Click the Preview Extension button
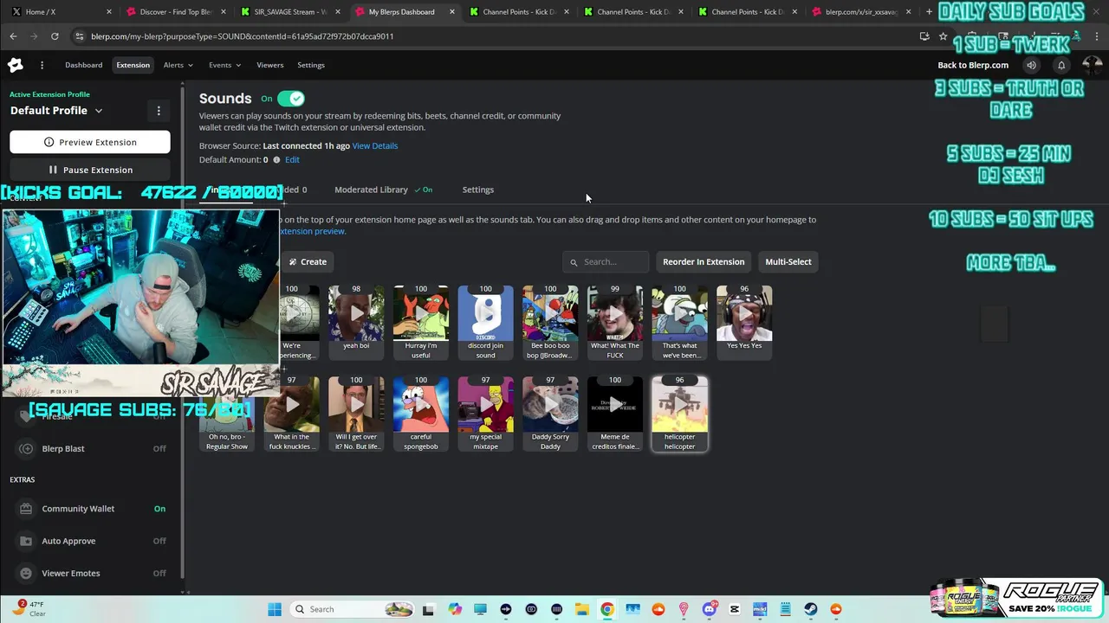1109x623 pixels. (x=90, y=142)
